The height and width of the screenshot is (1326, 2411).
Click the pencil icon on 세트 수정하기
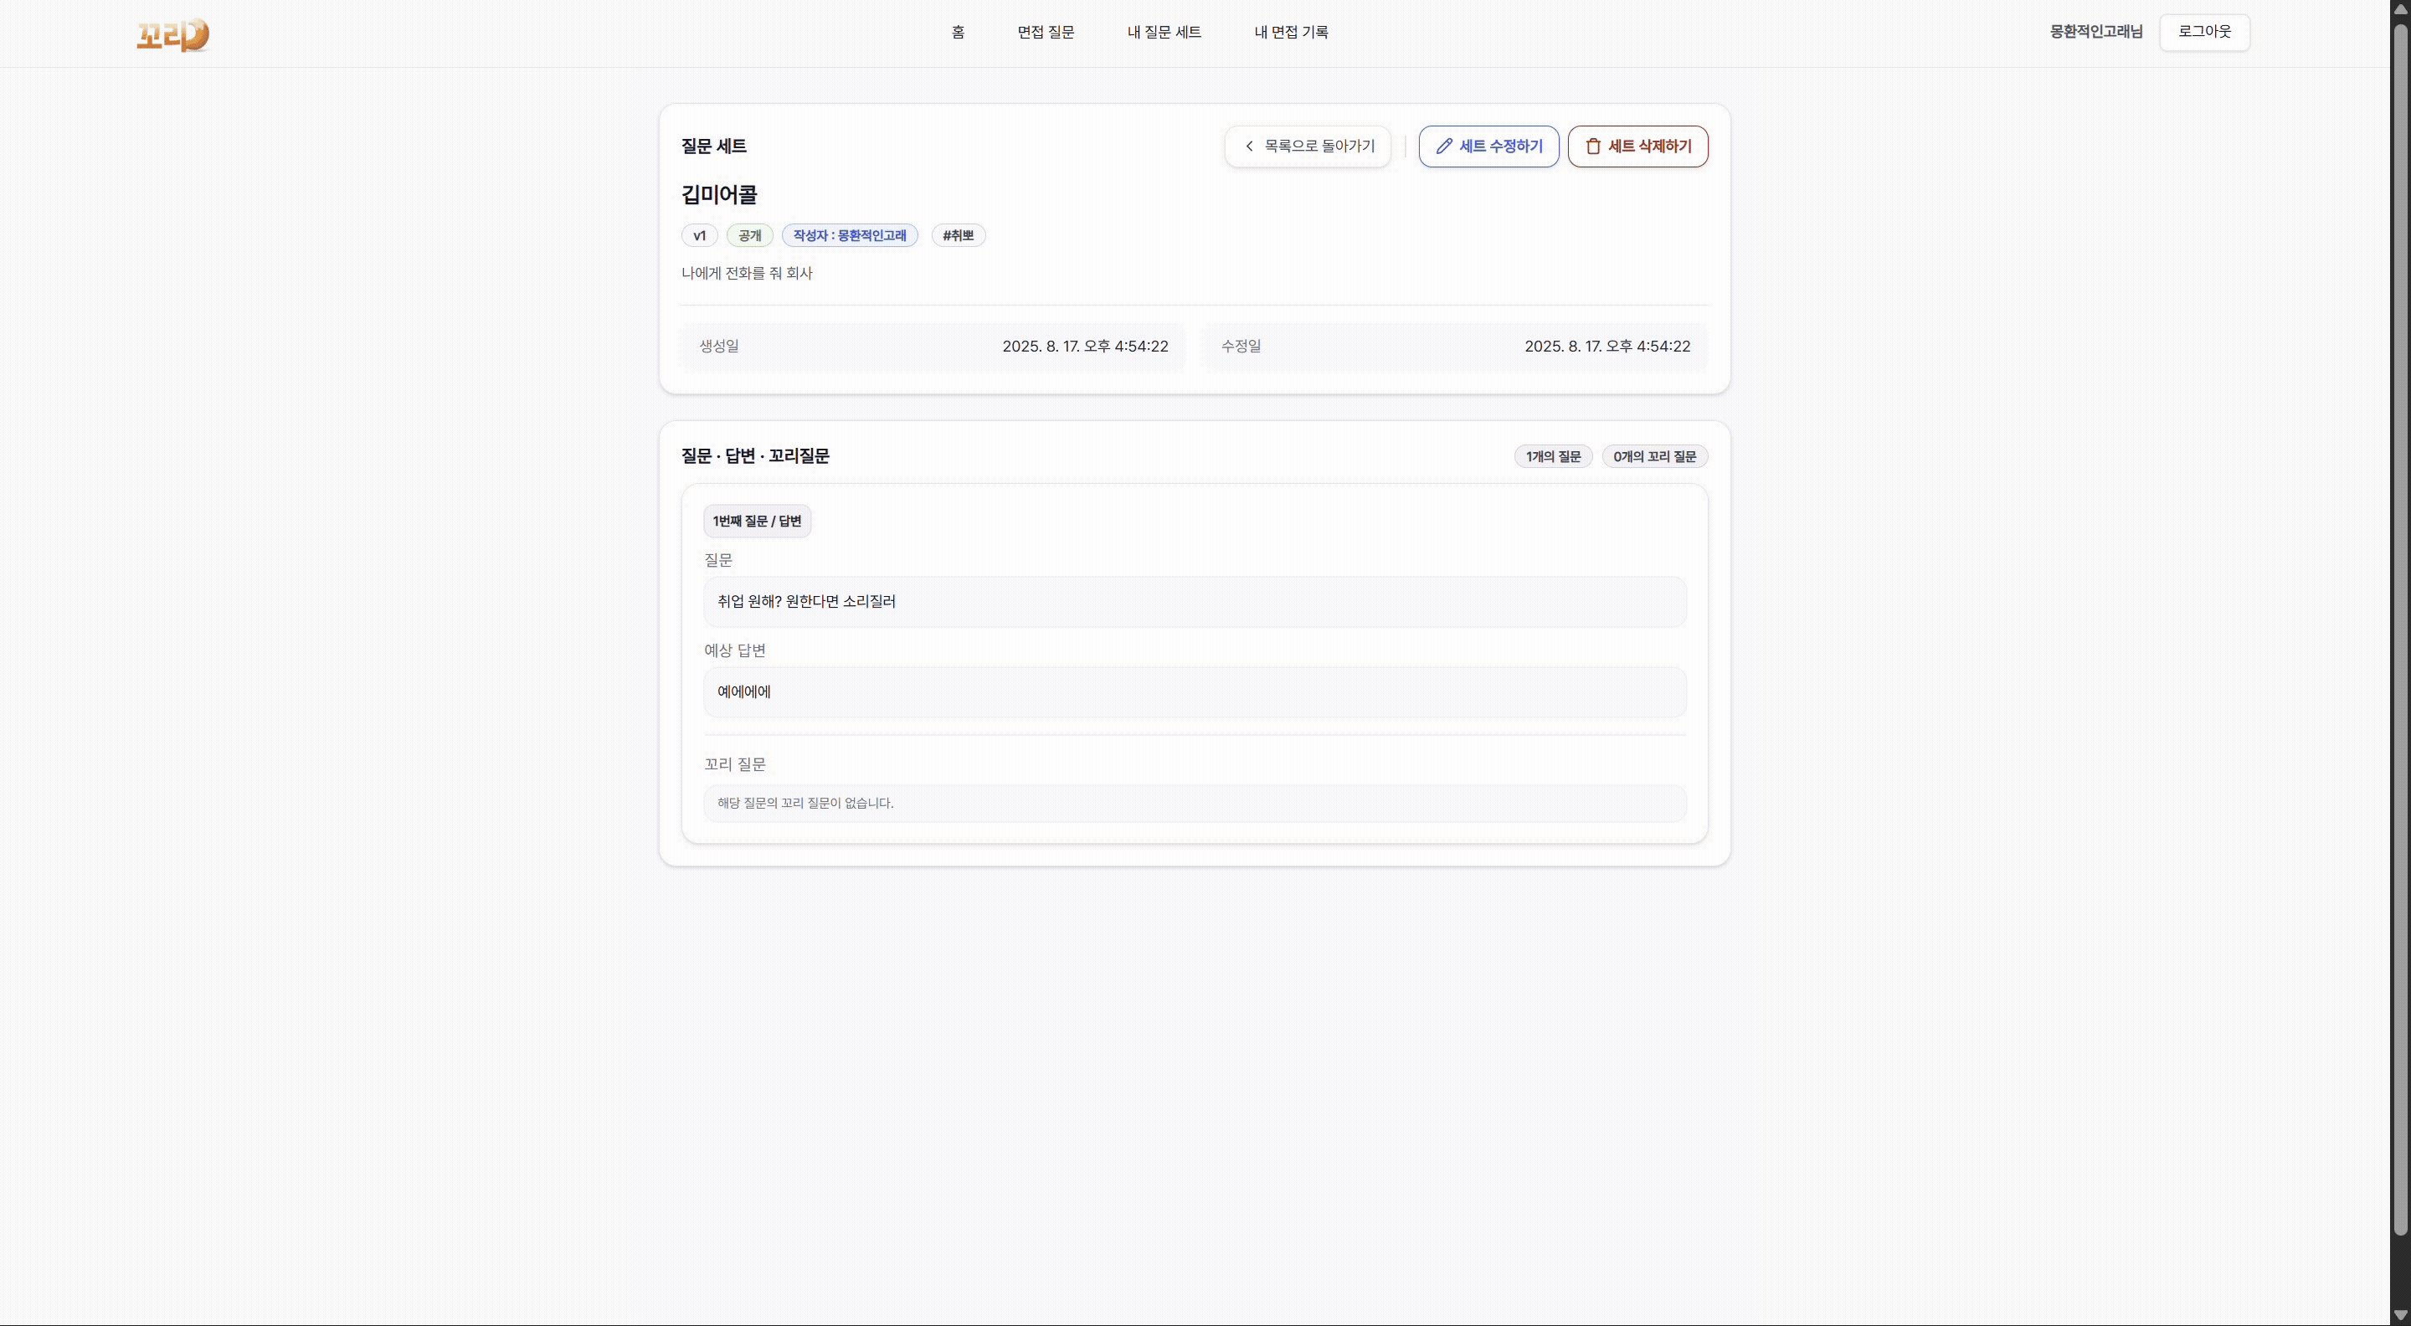pyautogui.click(x=1444, y=146)
